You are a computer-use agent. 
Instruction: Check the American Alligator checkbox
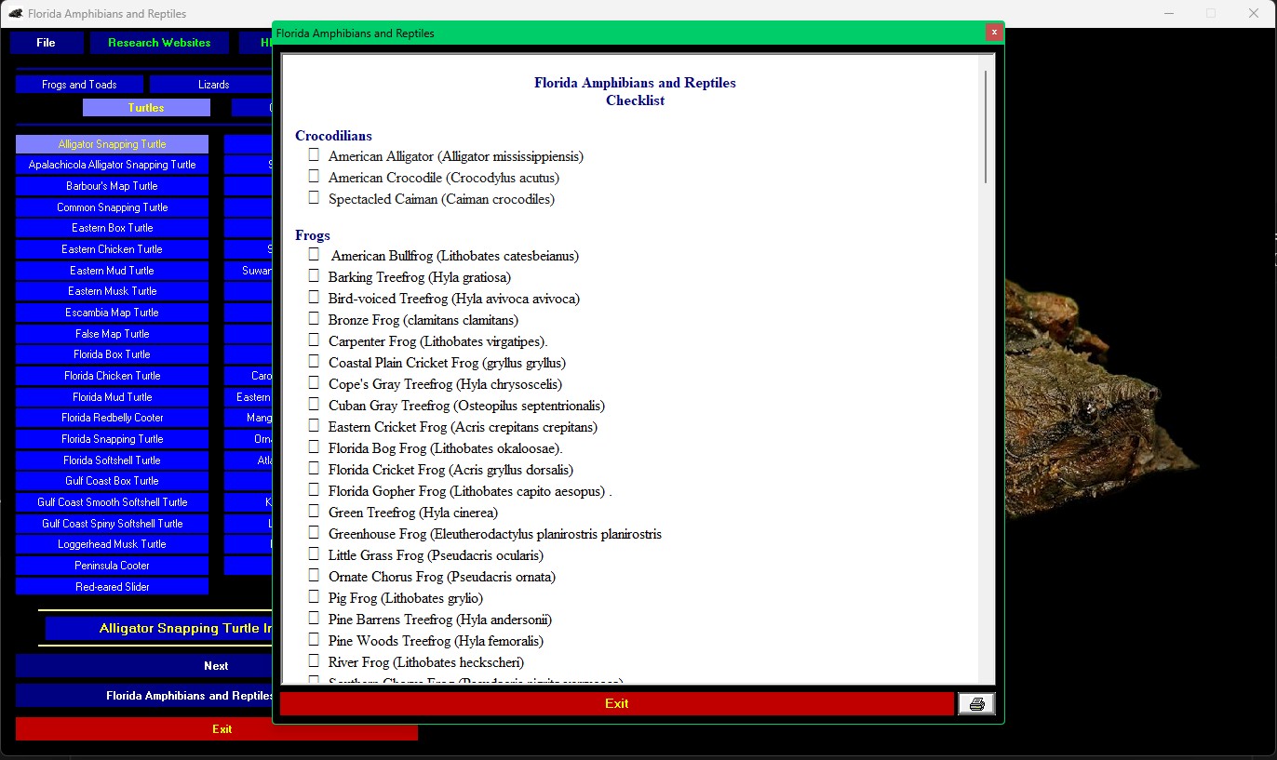[314, 155]
